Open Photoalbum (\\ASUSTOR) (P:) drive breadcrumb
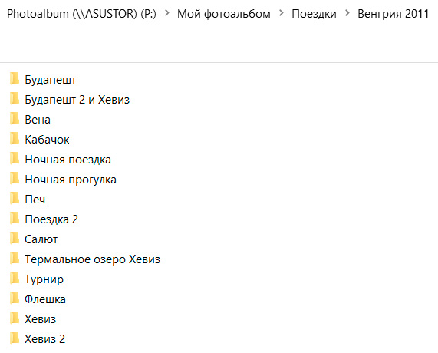Viewport: 438px width, 353px height. pos(81,13)
